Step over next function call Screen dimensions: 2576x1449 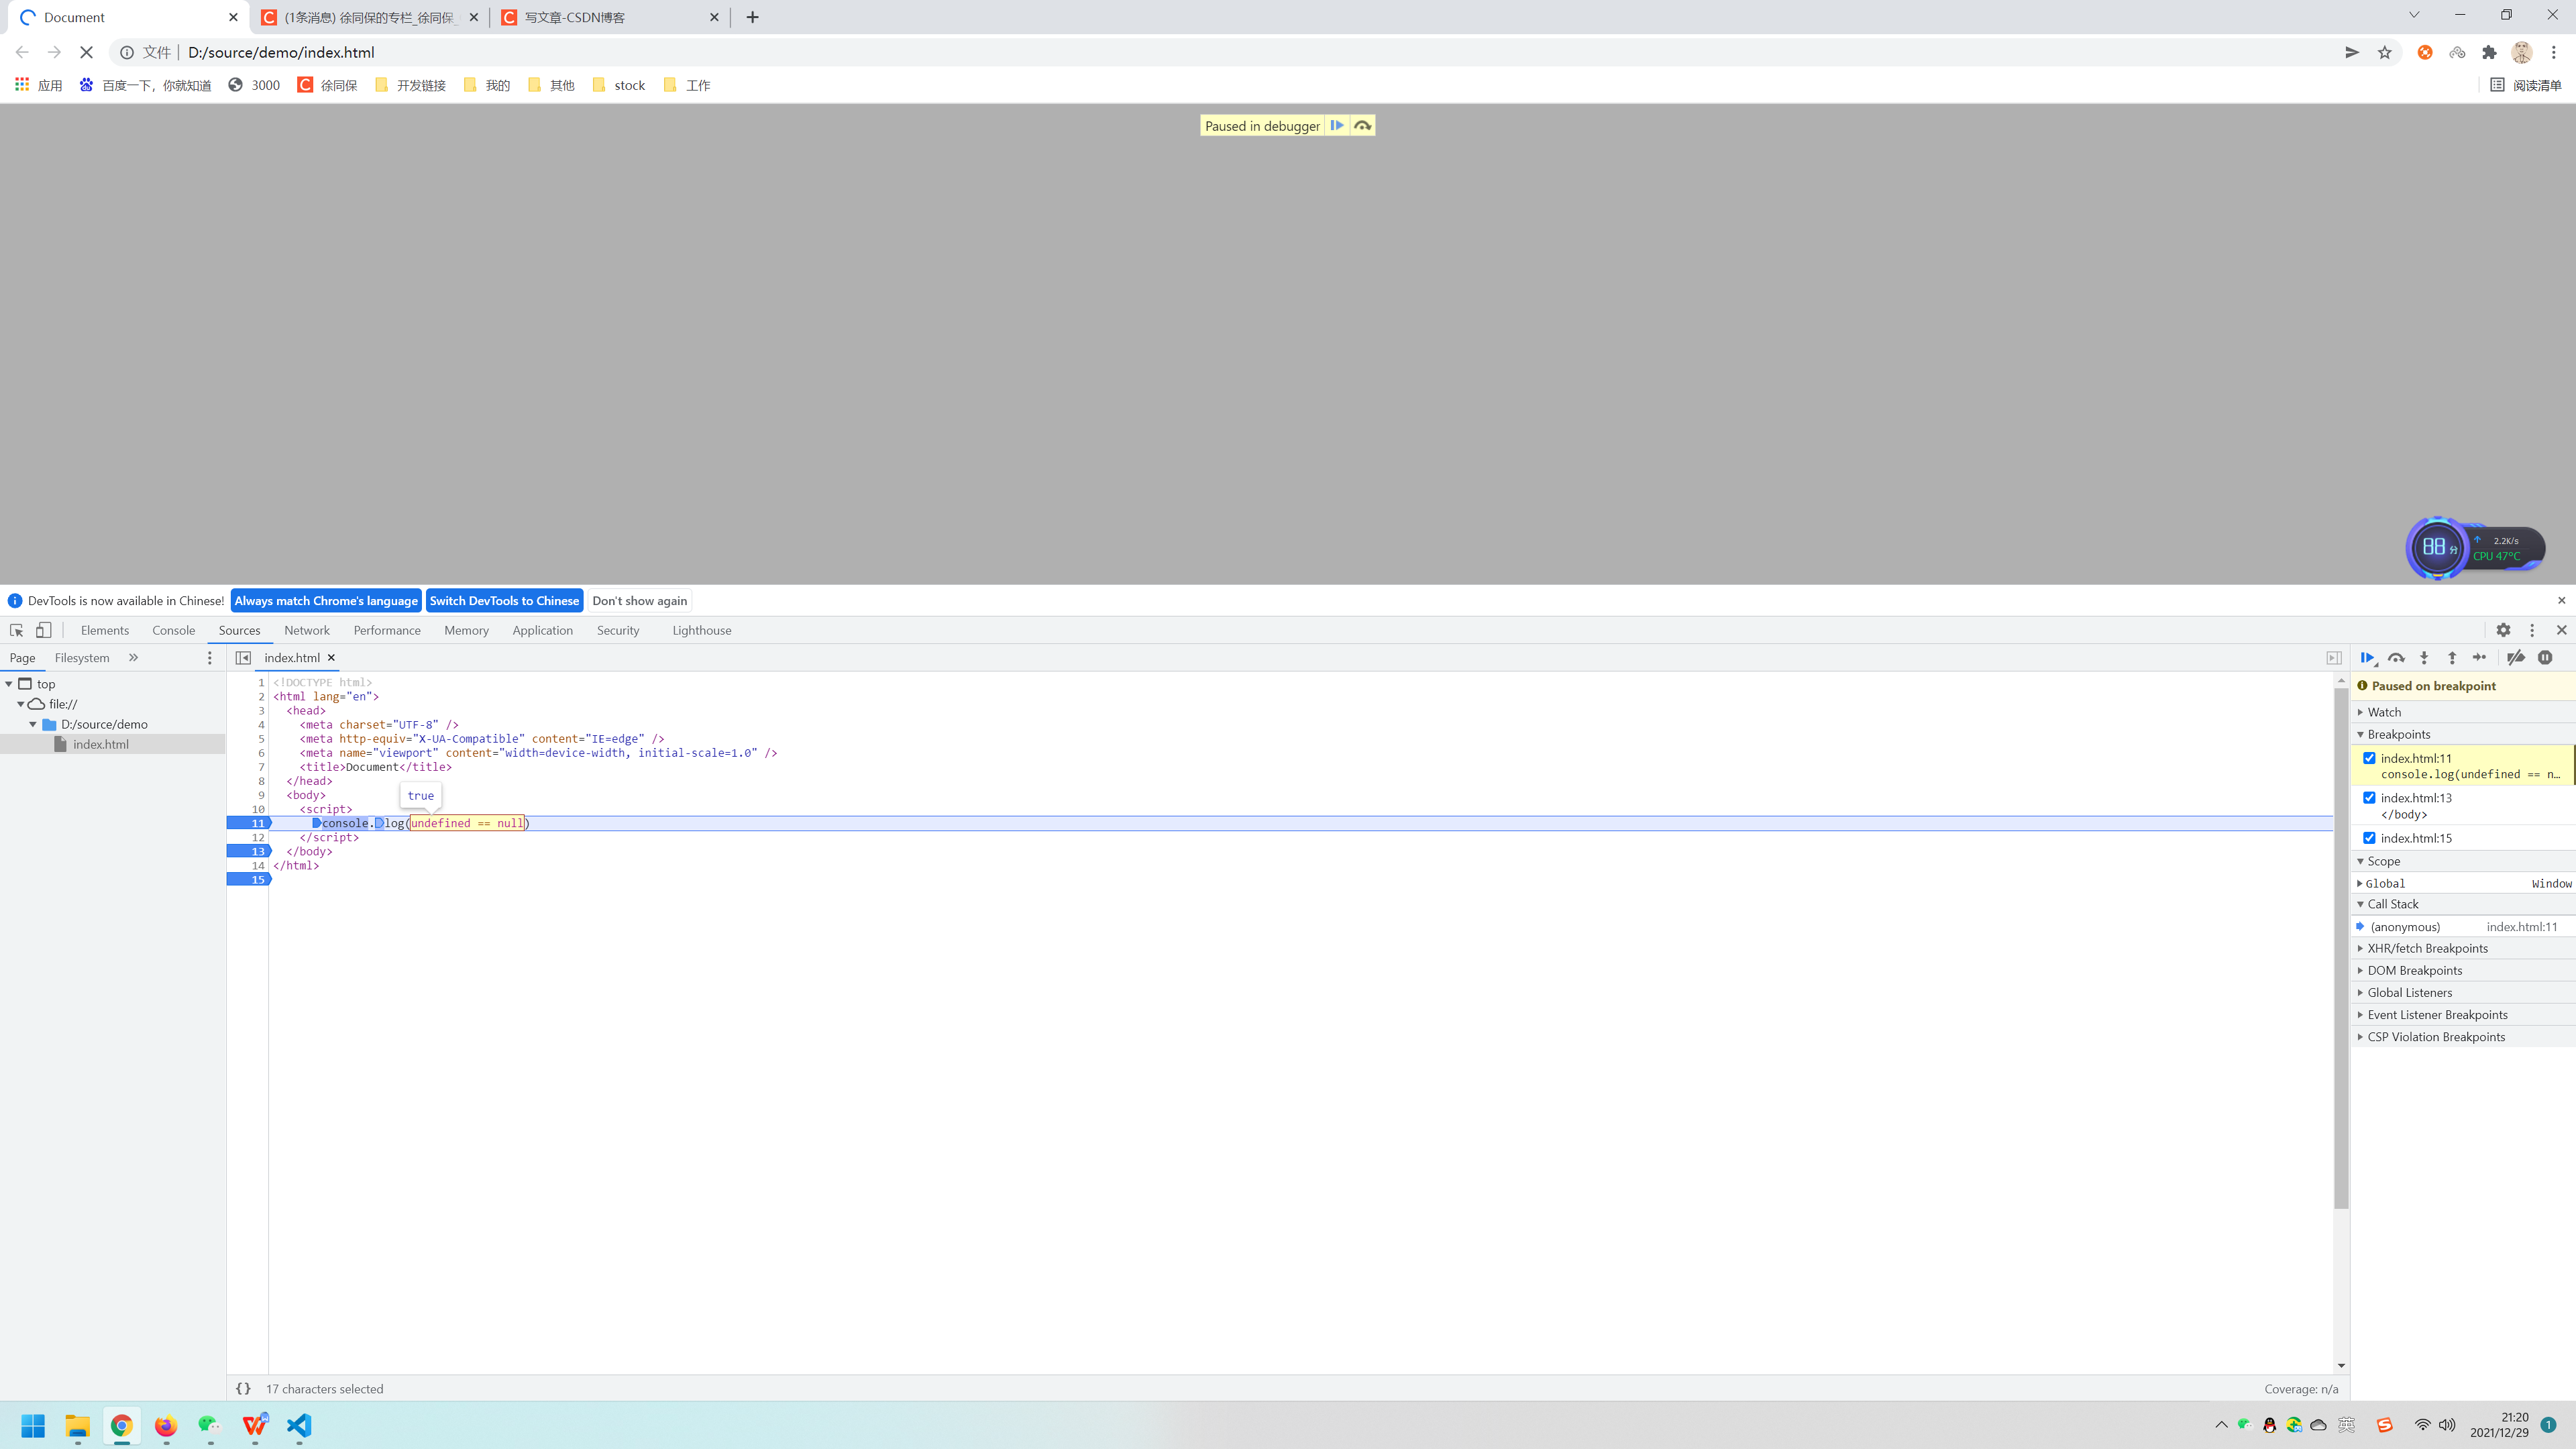[2396, 657]
